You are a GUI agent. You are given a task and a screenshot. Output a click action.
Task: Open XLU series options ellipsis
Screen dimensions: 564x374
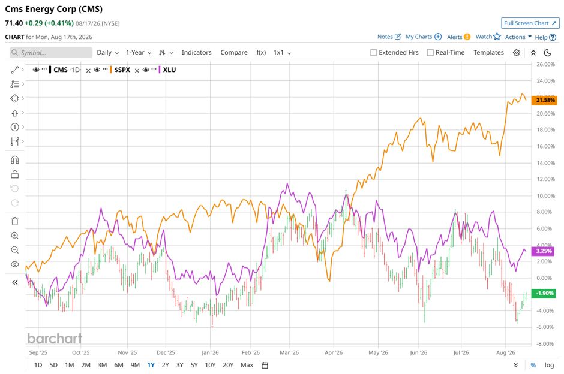[154, 69]
